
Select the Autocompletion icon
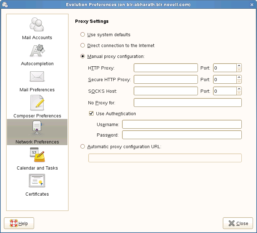(37, 51)
